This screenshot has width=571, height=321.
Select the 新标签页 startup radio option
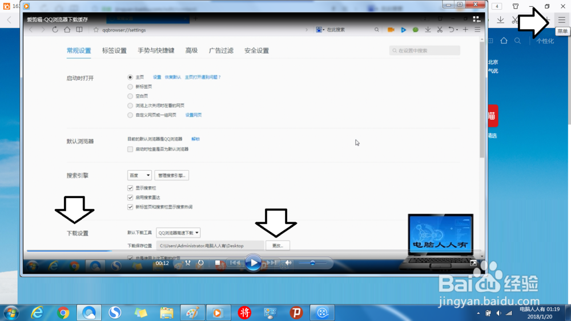coord(130,87)
